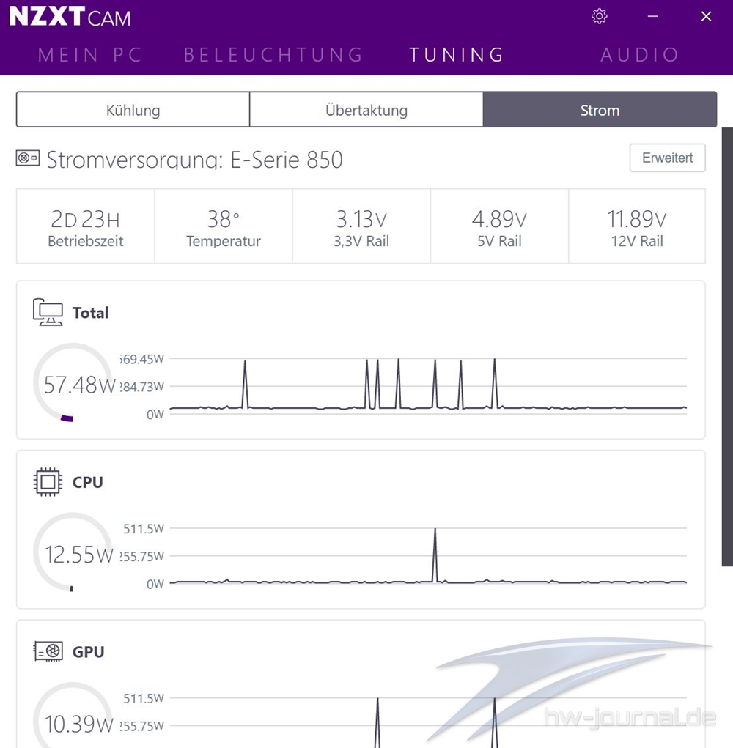Select the Strom tab

(600, 110)
